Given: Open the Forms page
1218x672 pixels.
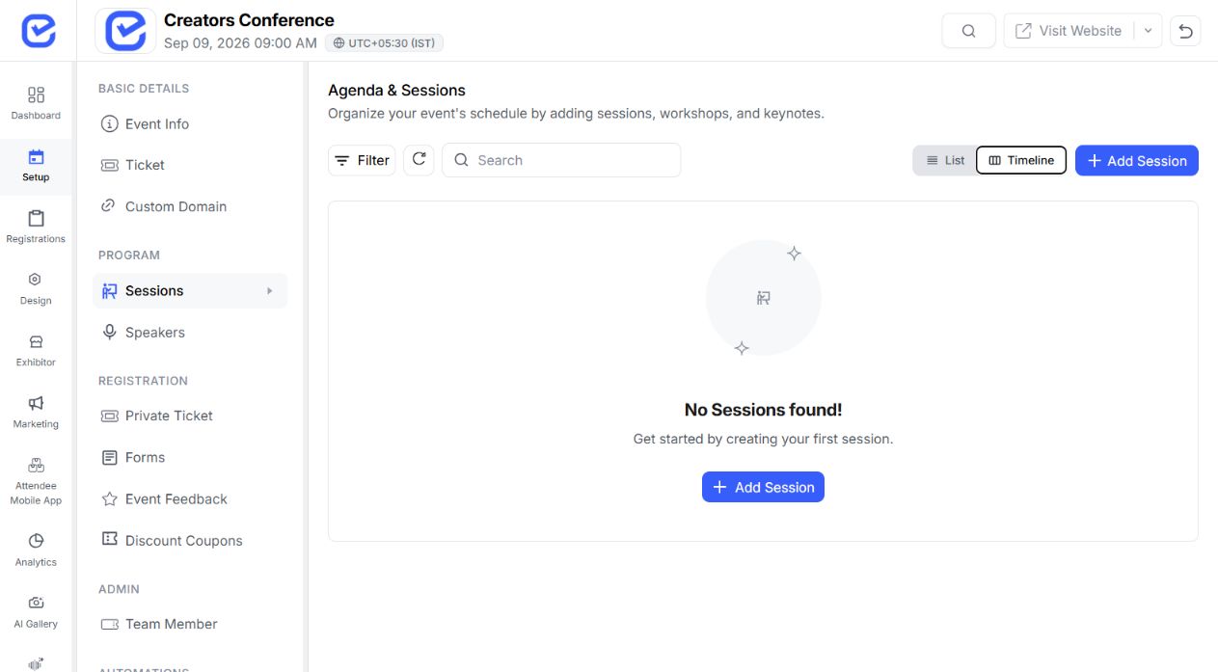Looking at the screenshot, I should click(x=190, y=457).
